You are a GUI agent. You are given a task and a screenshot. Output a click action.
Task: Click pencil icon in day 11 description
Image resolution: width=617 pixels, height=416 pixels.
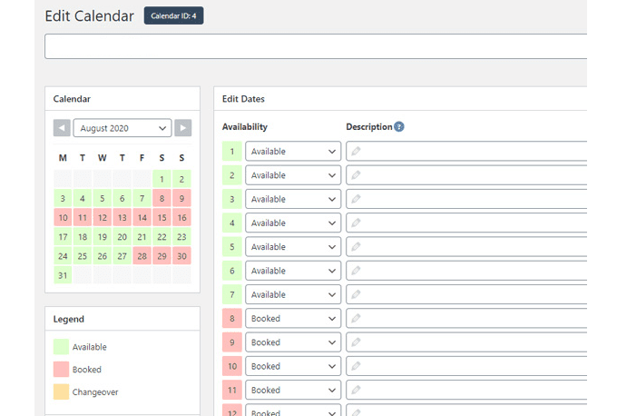[356, 390]
